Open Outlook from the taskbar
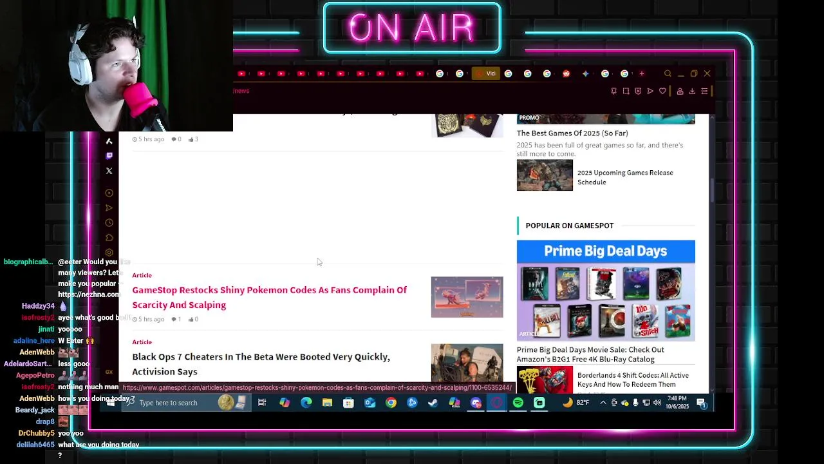This screenshot has height=464, width=824. click(370, 403)
